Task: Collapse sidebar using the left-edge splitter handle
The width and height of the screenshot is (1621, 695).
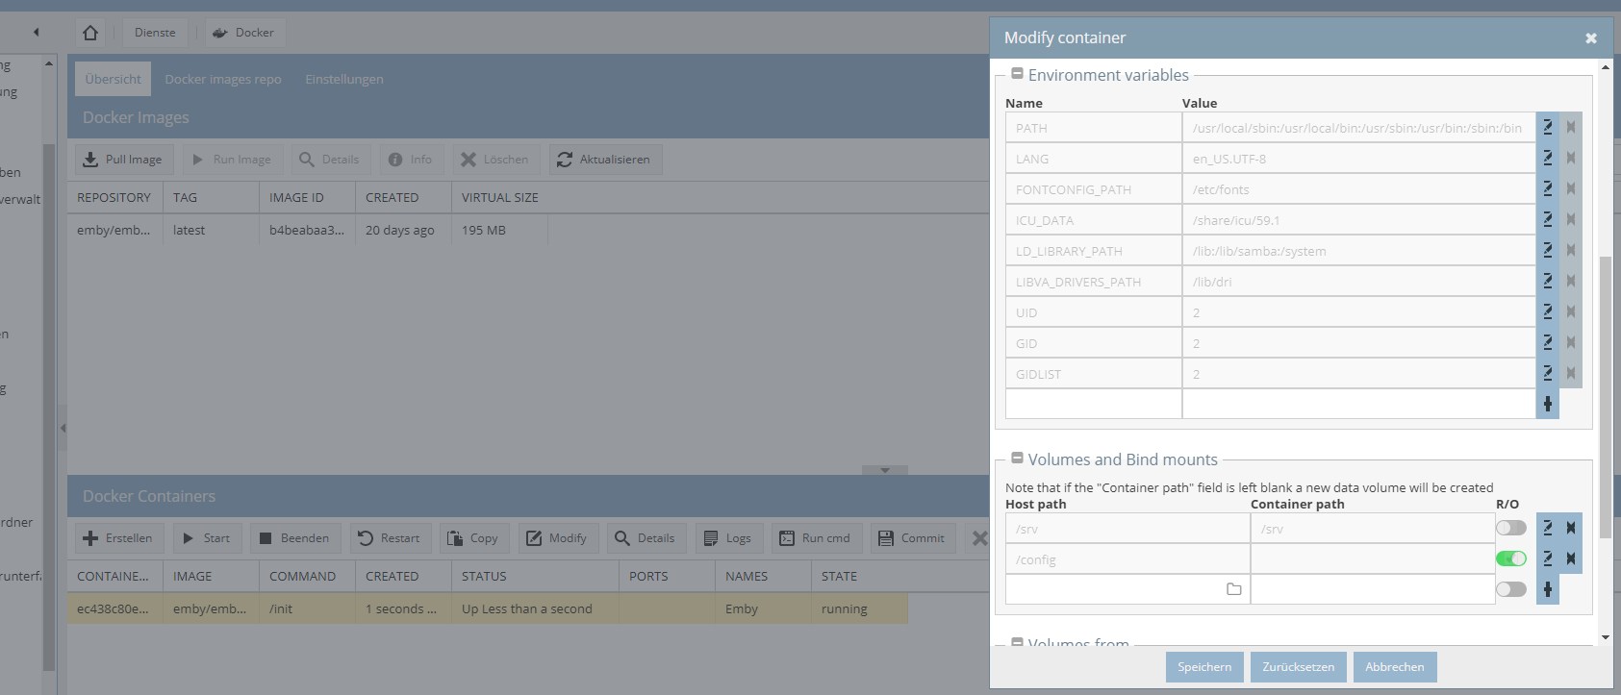Action: coord(63,428)
